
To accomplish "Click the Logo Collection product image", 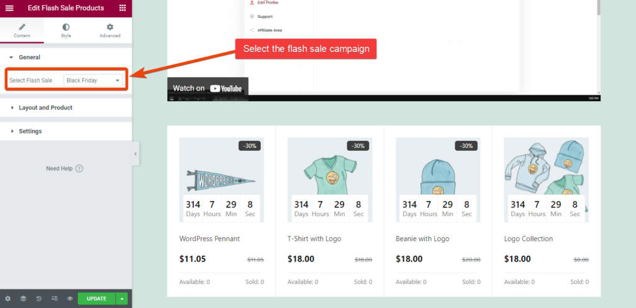I will 547,179.
